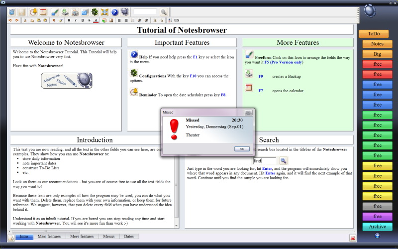Click the toolbar search text field
The width and height of the screenshot is (398, 249).
pyautogui.click(x=145, y=11)
